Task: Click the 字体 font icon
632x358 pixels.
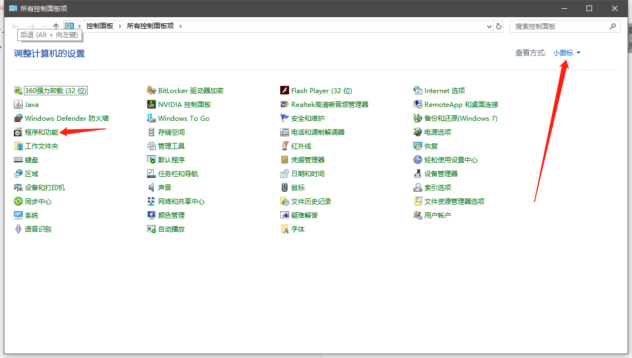Action: (x=285, y=229)
